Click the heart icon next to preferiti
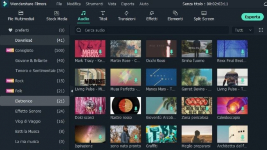 point(10,30)
